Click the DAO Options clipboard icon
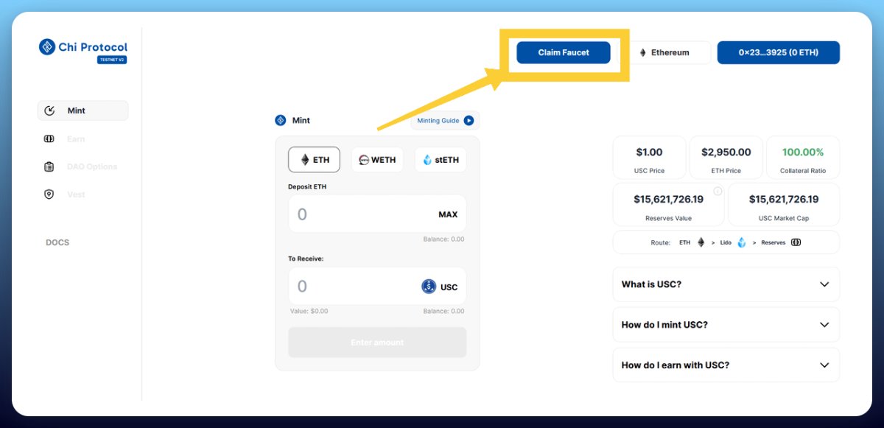 (x=49, y=166)
